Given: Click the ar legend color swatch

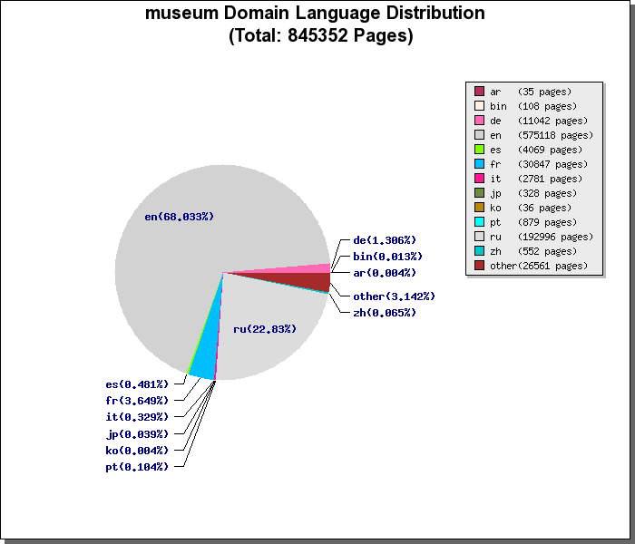Looking at the screenshot, I should 479,91.
